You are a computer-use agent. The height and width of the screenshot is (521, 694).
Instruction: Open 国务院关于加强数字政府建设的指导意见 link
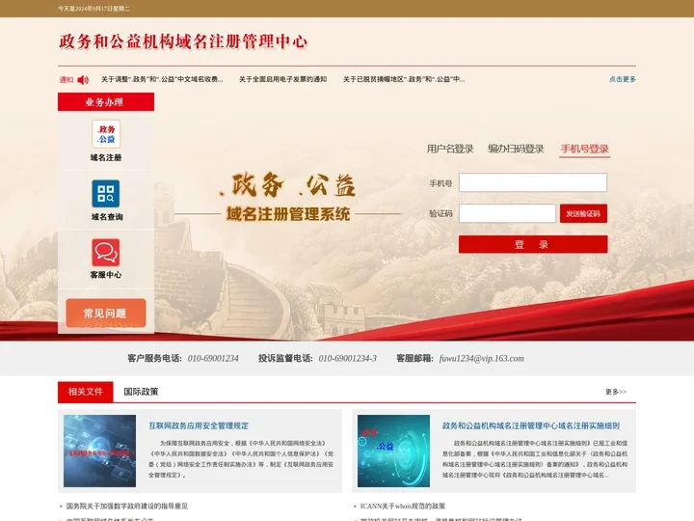pos(127,506)
